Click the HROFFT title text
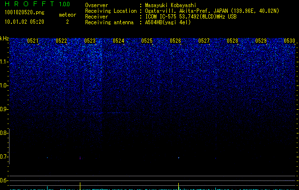The width and height of the screenshot is (299, 190). (x=29, y=4)
